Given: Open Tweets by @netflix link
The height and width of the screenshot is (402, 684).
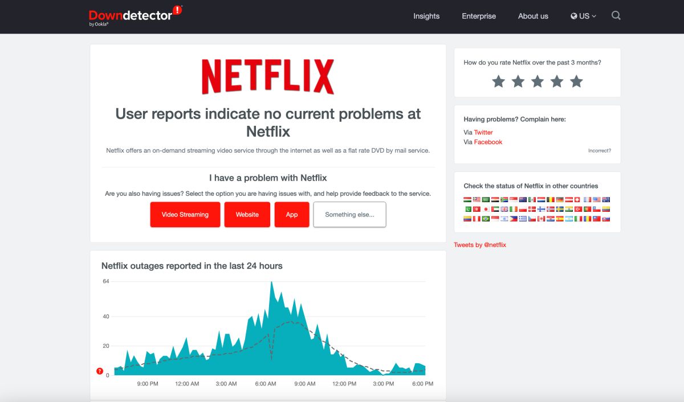Looking at the screenshot, I should 480,245.
